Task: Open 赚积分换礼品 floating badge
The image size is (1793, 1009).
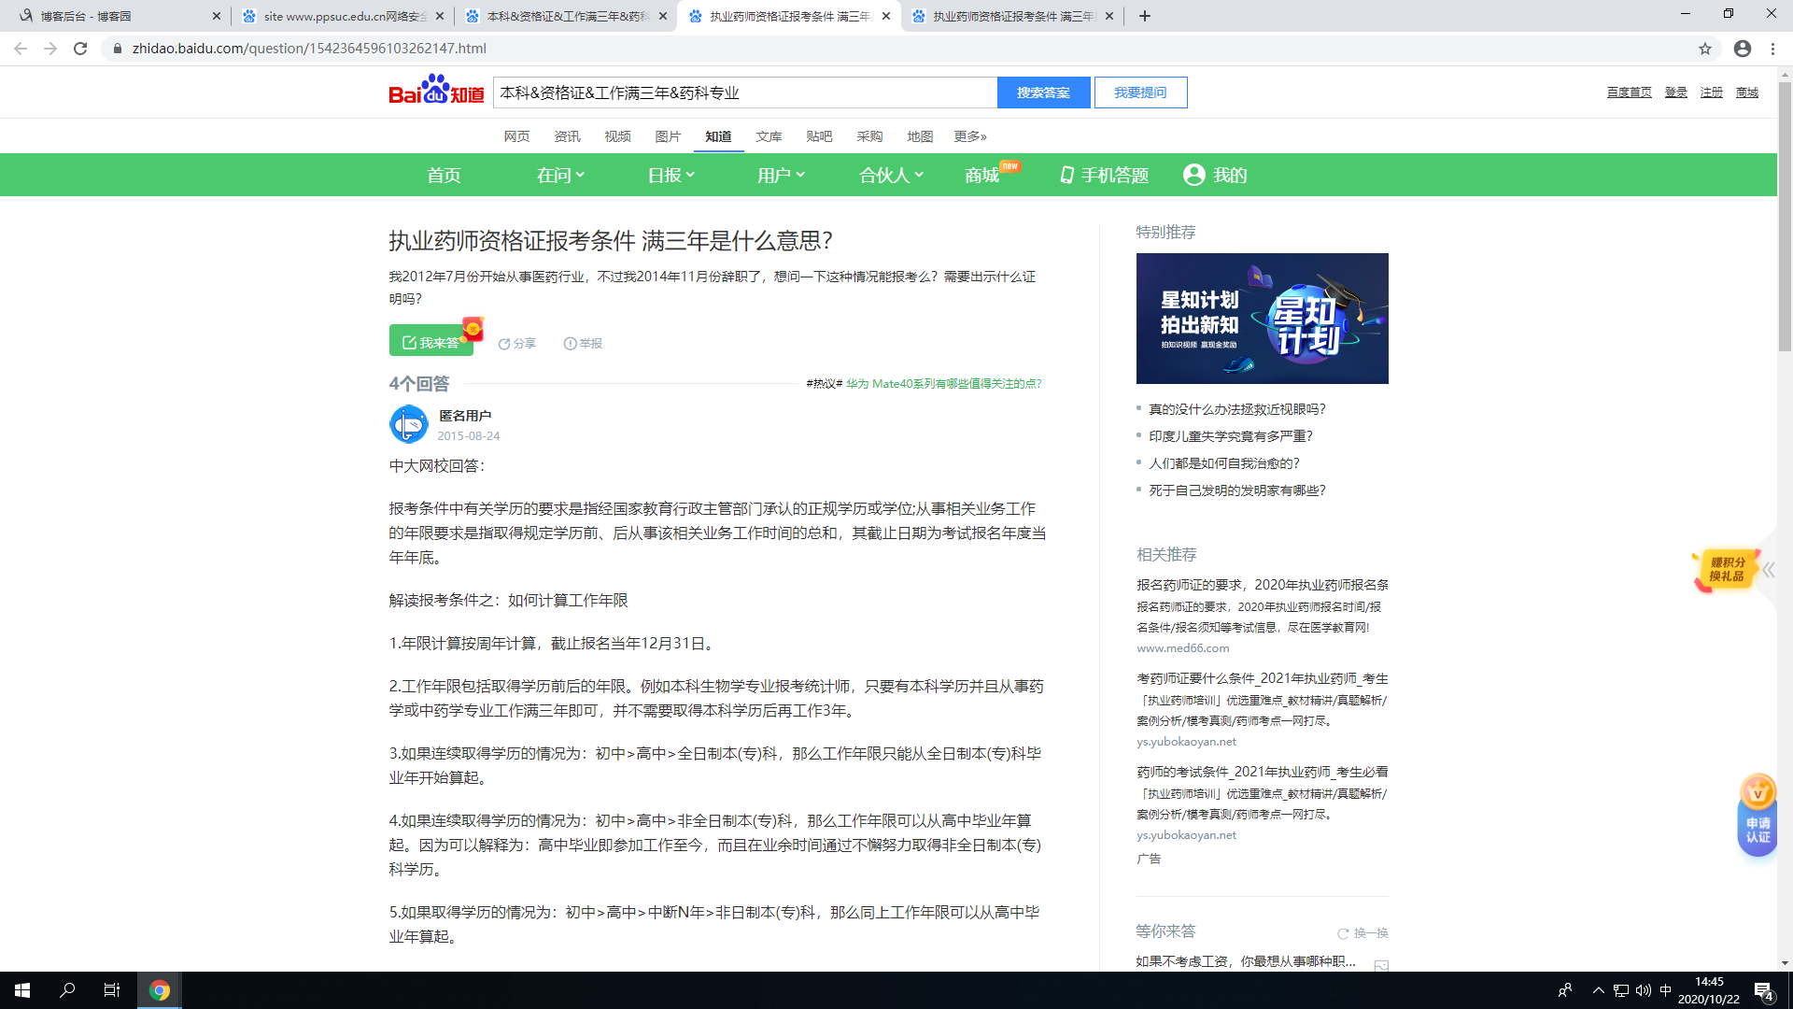Action: pos(1726,570)
